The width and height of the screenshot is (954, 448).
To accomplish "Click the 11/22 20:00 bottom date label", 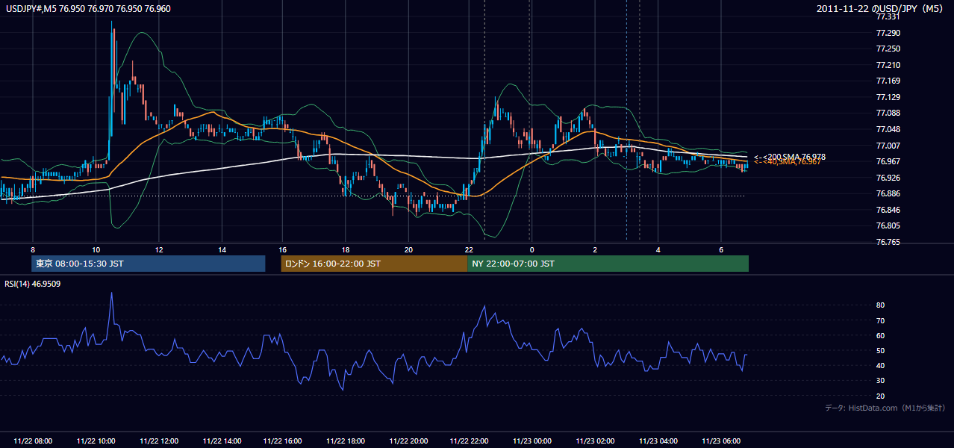I will [408, 441].
